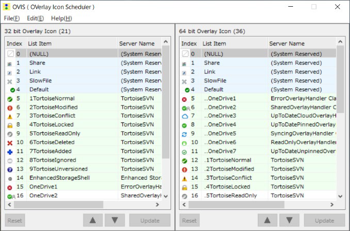Viewport: 350px width, 231px height.
Task: Click the yellow warning icon of 3TortoiseConflict in the 32 bit list
Action: point(10,116)
